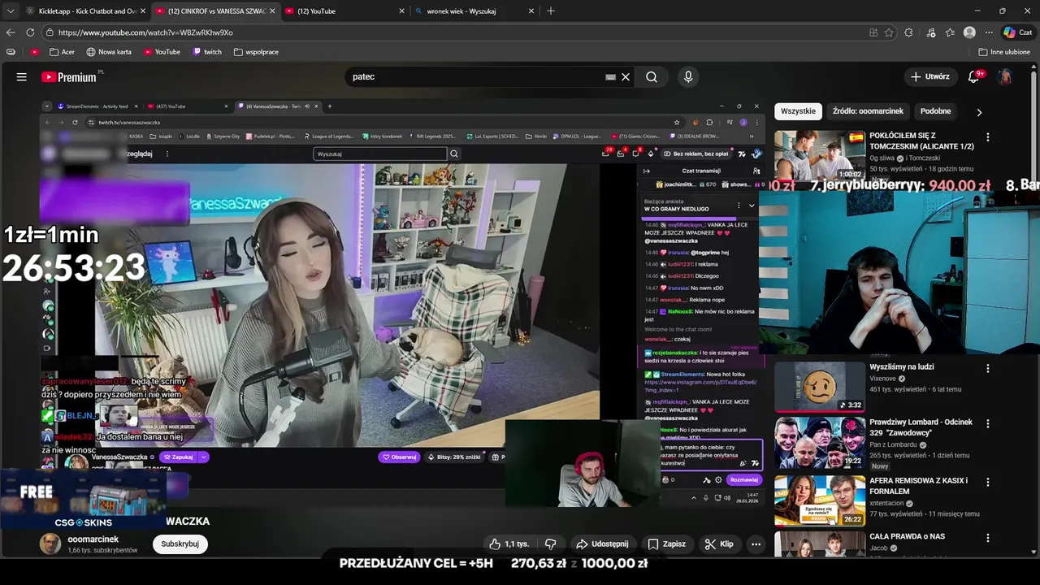Open the 'Nowa karta' bookmark
Image resolution: width=1040 pixels, height=585 pixels.
point(109,52)
